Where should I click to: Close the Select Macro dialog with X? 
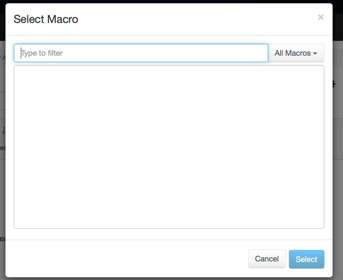click(321, 17)
